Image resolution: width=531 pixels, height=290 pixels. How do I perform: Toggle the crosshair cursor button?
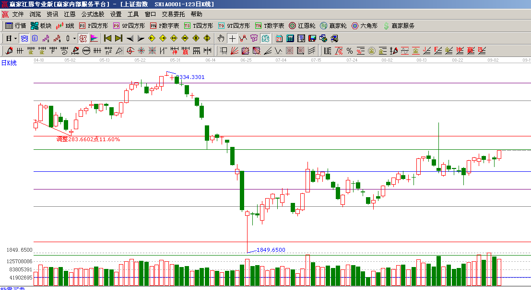[x=232, y=38]
